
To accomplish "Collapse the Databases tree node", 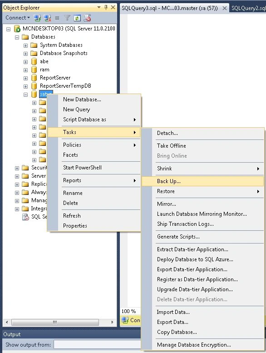I will tap(17, 37).
